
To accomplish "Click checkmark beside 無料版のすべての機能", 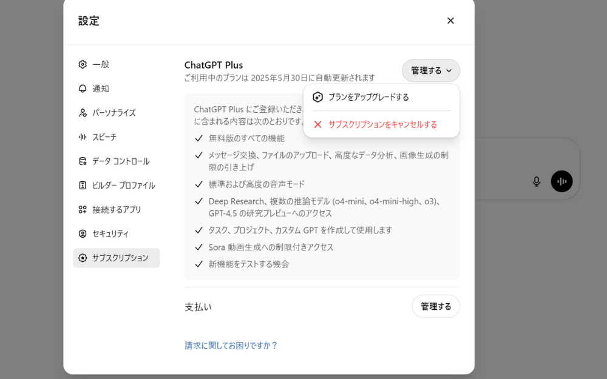I will pos(198,138).
